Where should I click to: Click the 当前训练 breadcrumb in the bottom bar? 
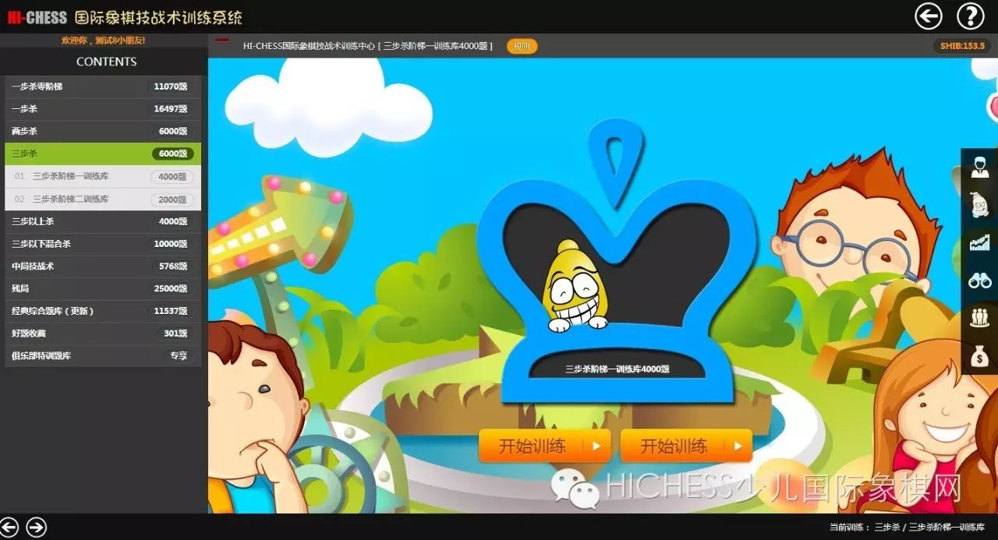coord(907,527)
